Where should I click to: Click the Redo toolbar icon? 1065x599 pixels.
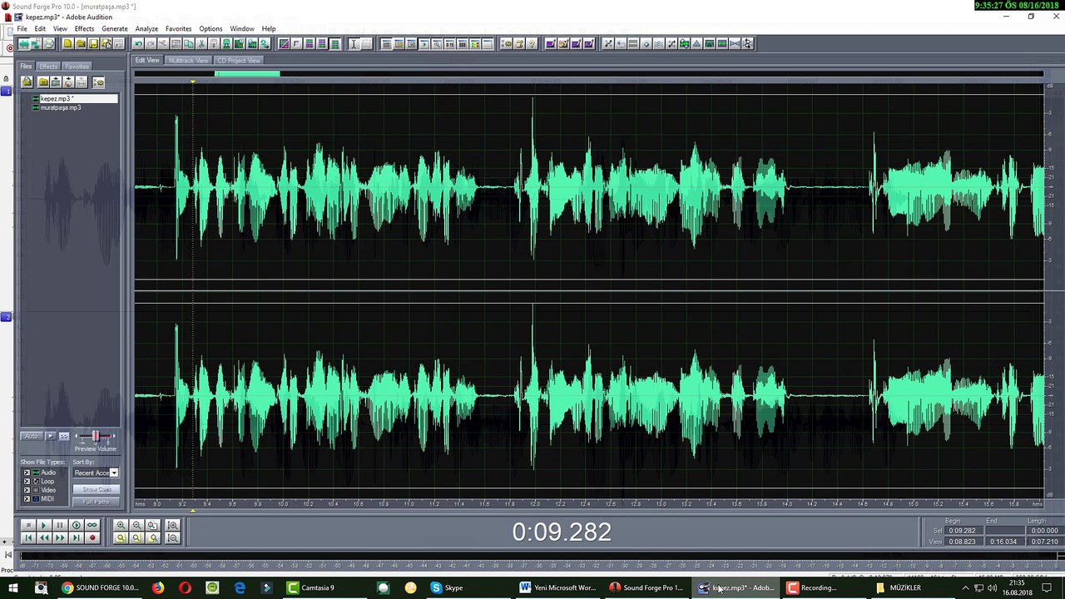click(x=151, y=43)
